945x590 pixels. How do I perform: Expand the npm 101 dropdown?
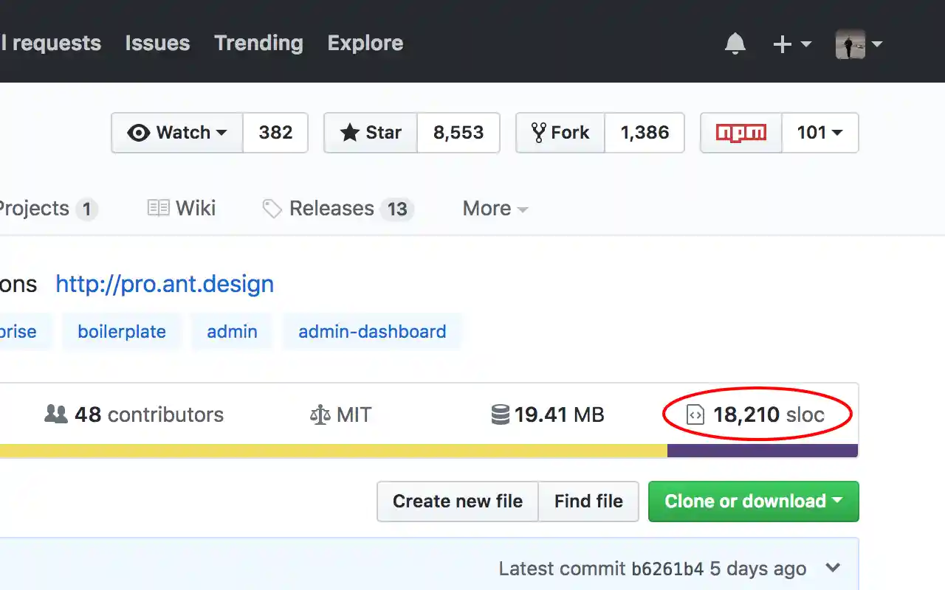click(819, 133)
